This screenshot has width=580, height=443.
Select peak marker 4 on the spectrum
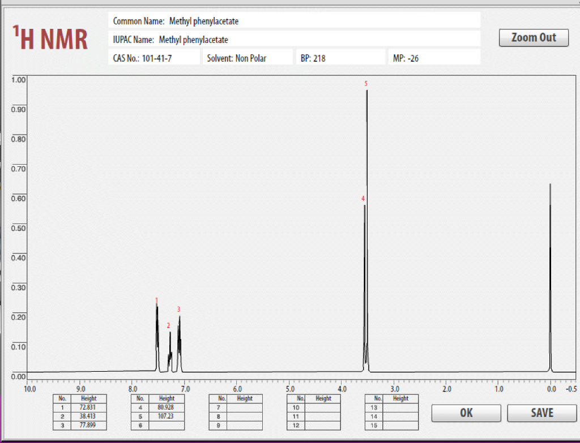point(362,199)
